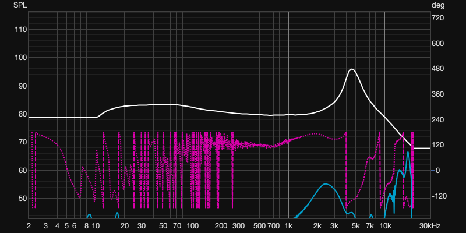Click the peak of the white SPL curve
The image size is (466, 233).
point(352,69)
